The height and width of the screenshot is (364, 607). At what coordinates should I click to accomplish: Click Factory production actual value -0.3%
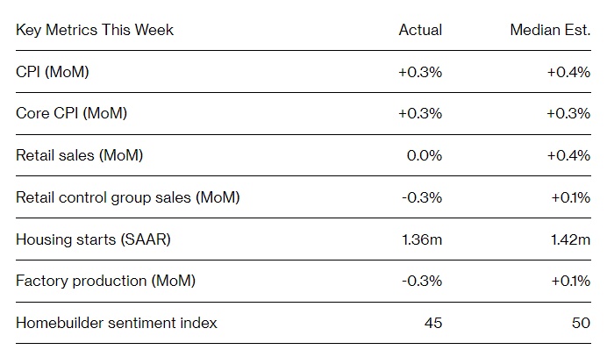point(422,281)
